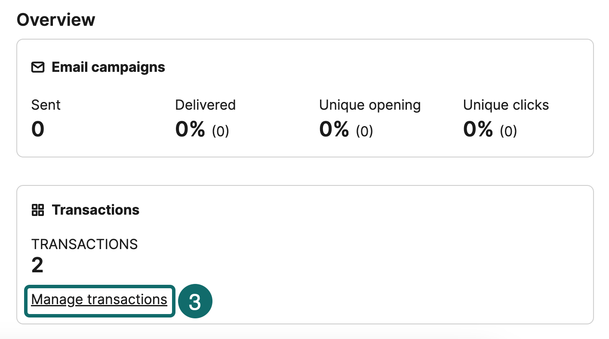Click the Manage transactions link
The image size is (609, 339).
click(99, 299)
